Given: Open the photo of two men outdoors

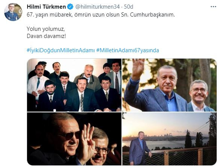Looking at the screenshot, I should 169,85.
